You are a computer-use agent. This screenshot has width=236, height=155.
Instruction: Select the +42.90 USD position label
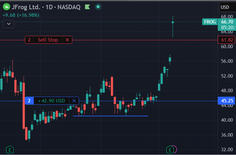point(52,100)
